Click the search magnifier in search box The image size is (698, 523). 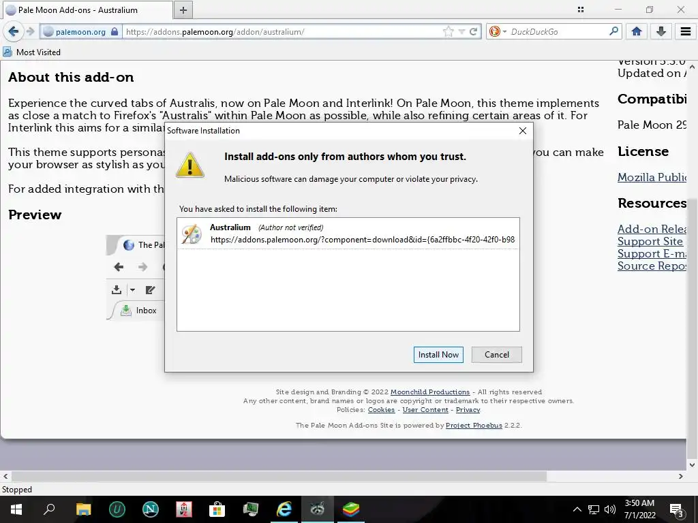point(613,31)
